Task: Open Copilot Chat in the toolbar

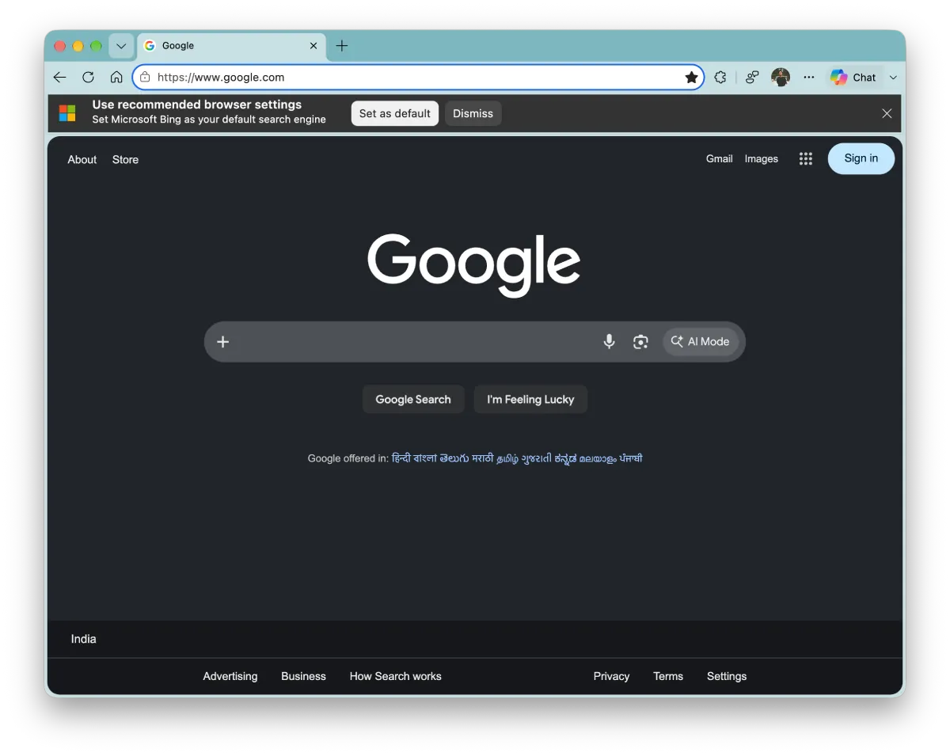Action: pos(853,77)
